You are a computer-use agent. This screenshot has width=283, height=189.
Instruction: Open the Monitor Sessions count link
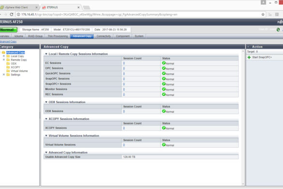tap(124, 89)
